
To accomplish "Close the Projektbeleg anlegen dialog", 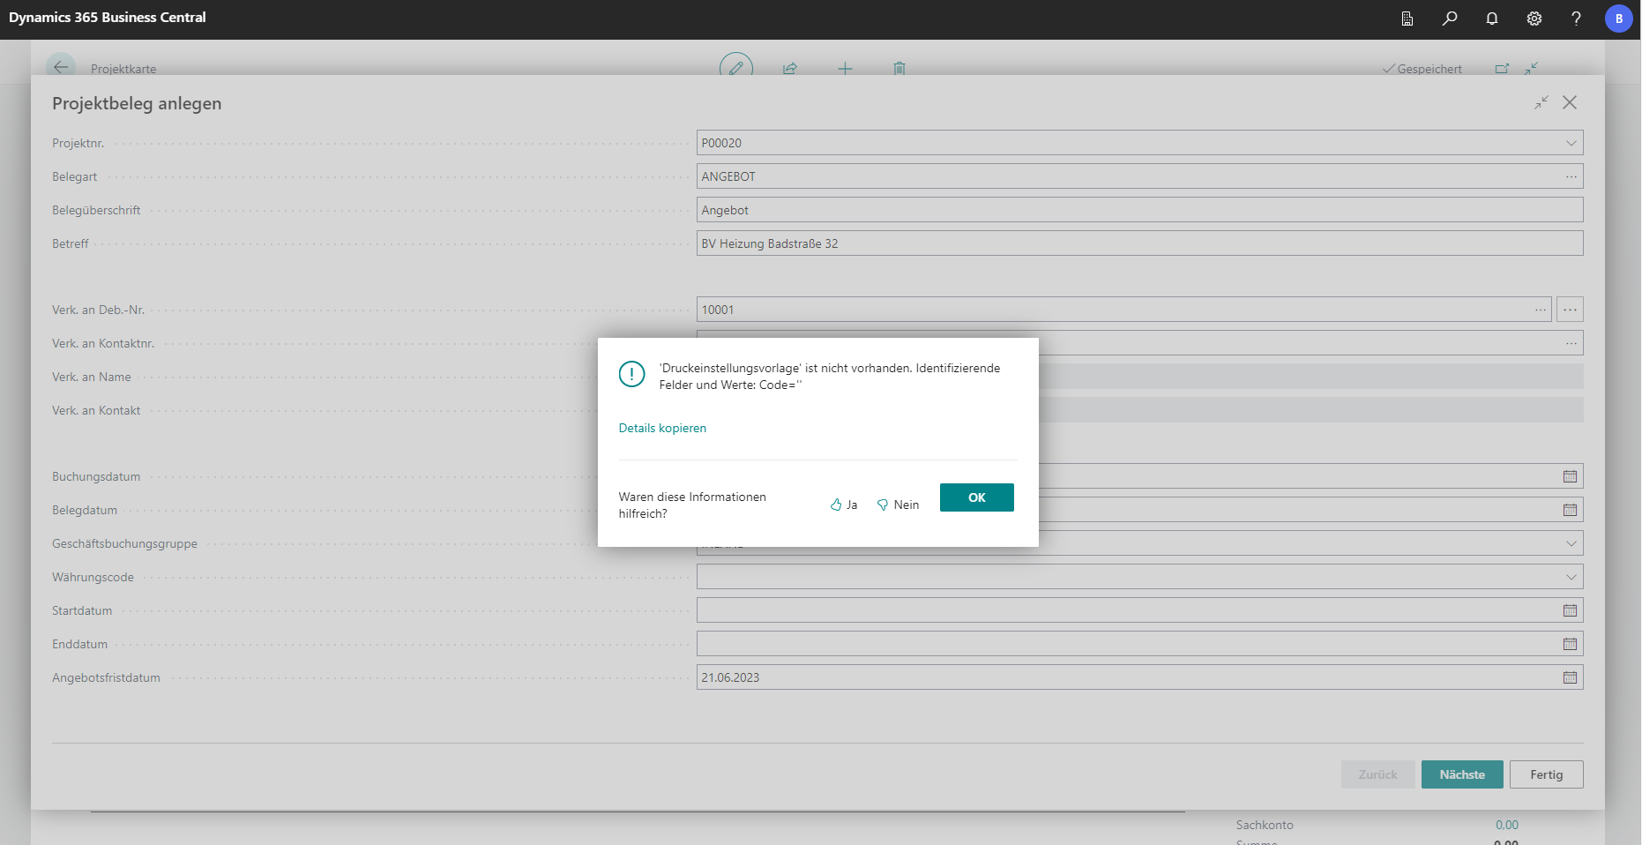I will (x=1570, y=102).
